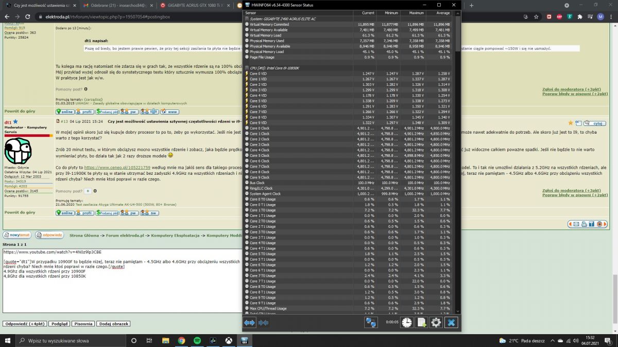Open Xbox app from the taskbar
This screenshot has height=347, width=618.
click(228, 340)
